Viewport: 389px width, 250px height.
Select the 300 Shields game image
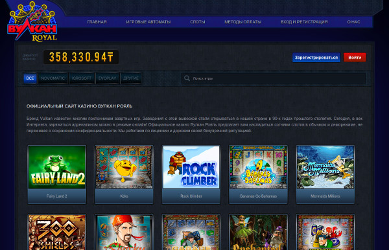point(57,232)
